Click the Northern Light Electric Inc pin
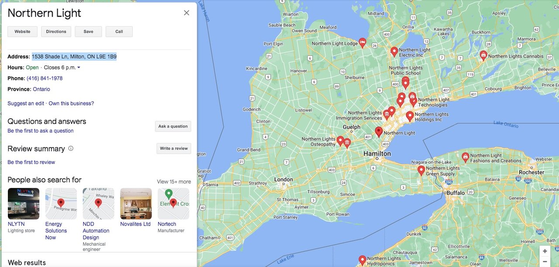Image resolution: width=559 pixels, height=267 pixels. 394,51
